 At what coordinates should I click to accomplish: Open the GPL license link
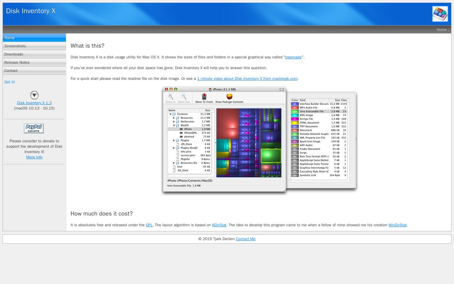[x=149, y=225]
